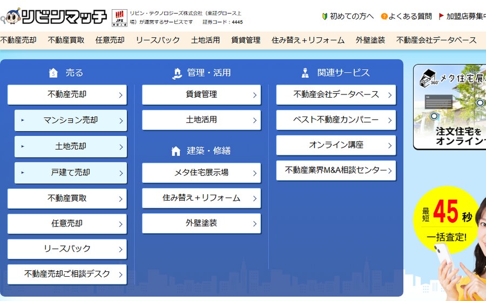Click the 関連サービス section heading text
The image size is (486, 301).
pos(343,73)
